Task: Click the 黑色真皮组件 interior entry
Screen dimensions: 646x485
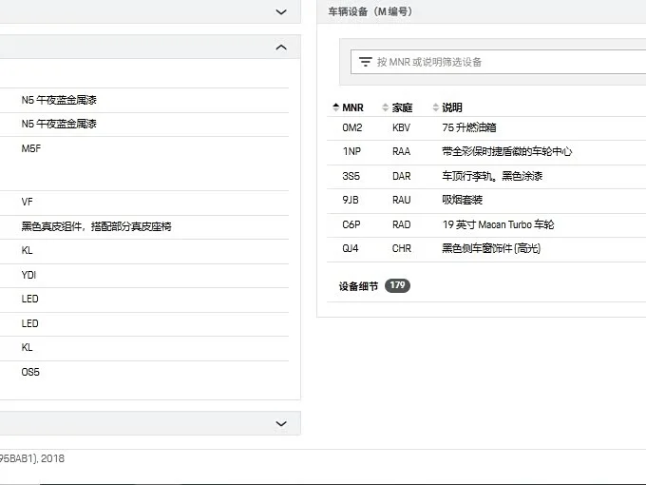Action: pos(96,226)
